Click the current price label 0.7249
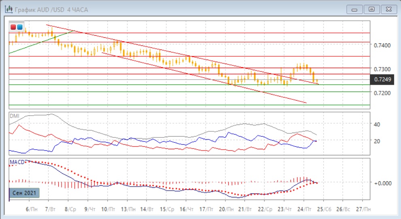Image resolution: width=401 pixels, height=219 pixels. pos(383,79)
